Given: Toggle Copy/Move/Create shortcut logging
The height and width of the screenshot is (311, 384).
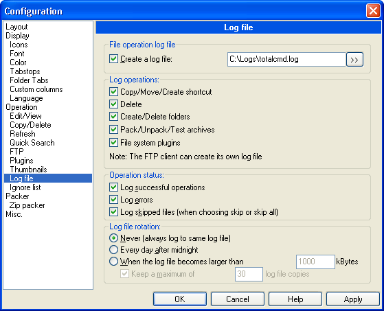Looking at the screenshot, I should pos(113,92).
